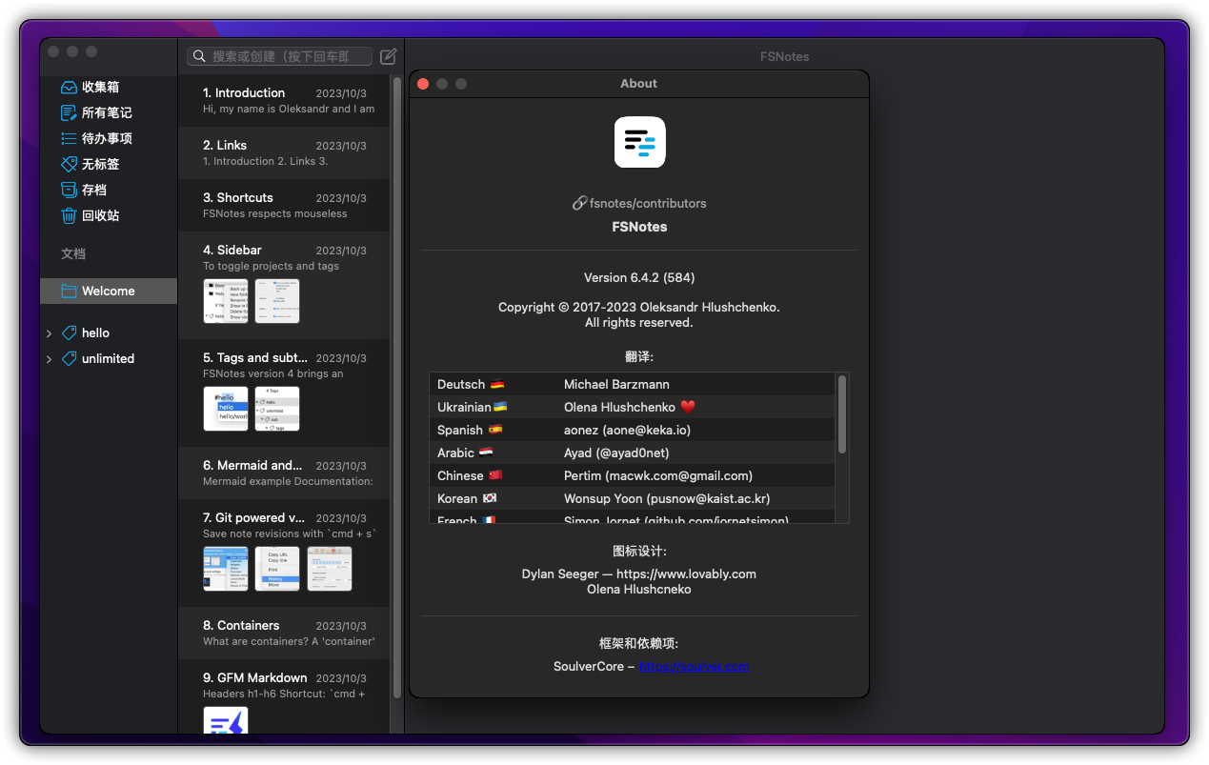Image resolution: width=1209 pixels, height=765 pixels.
Task: Click the third thumbnail under '7. Git powered v...'
Action: tap(329, 569)
